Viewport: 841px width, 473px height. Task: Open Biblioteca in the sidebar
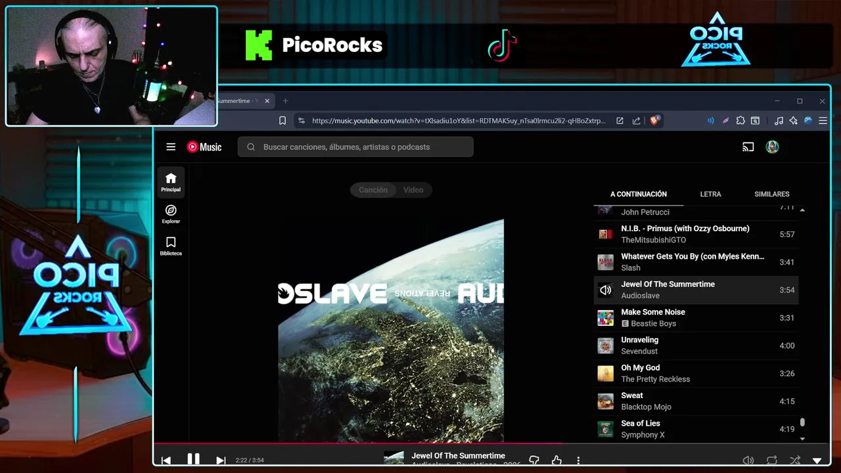(171, 246)
